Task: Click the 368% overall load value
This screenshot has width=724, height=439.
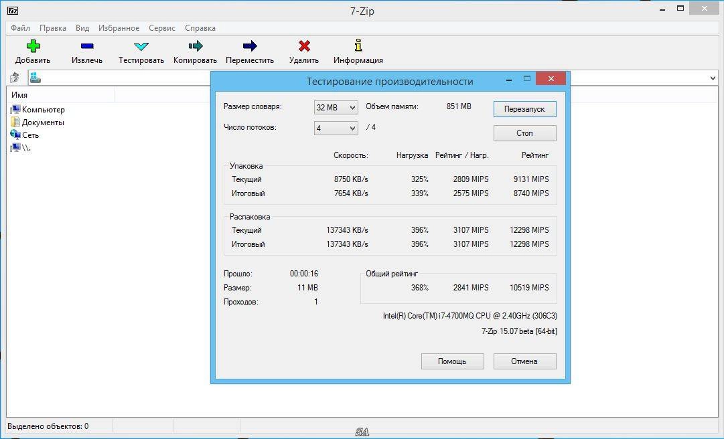Action: [420, 287]
